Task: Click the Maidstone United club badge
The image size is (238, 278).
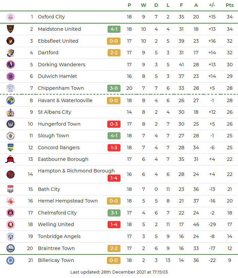Action: (x=11, y=29)
